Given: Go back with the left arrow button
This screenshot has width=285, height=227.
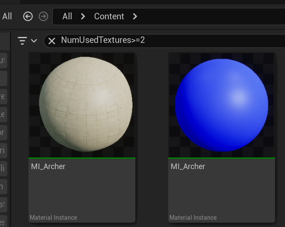Looking at the screenshot, I should 28,16.
